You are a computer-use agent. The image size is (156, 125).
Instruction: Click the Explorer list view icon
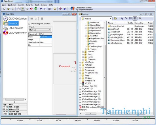coord(130,18)
